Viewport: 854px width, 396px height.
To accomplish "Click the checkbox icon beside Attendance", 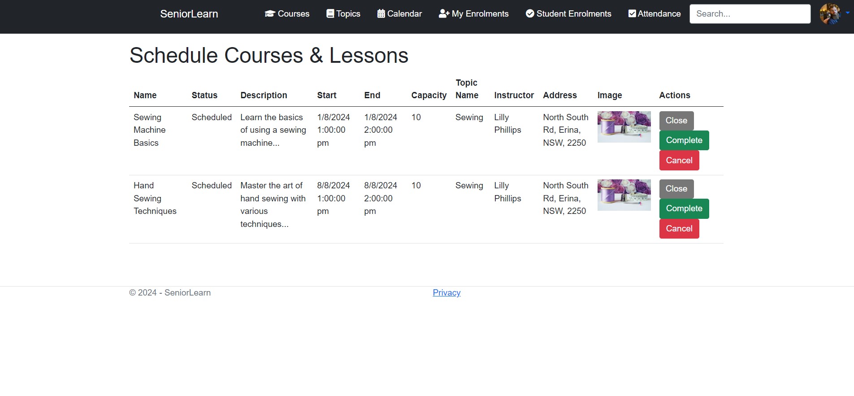I will coord(632,14).
